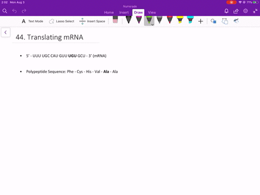Toggle ink to shape conversion
Viewport: 260px width, 195px height.
pyautogui.click(x=225, y=21)
